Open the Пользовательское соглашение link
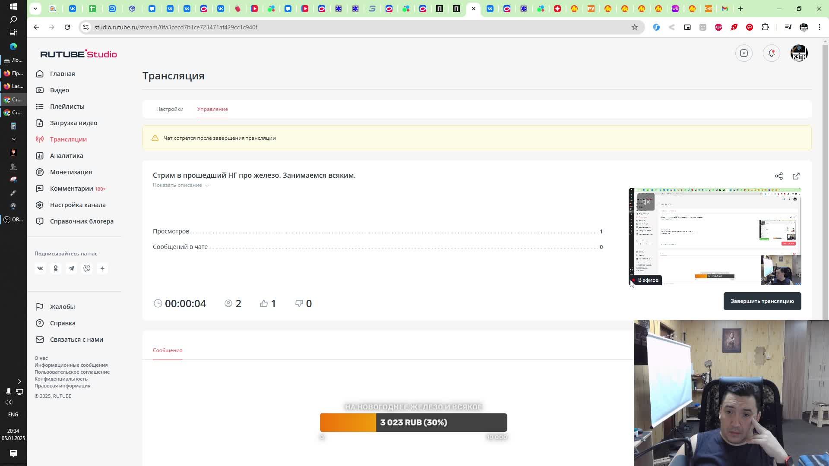This screenshot has height=466, width=829. (x=72, y=372)
